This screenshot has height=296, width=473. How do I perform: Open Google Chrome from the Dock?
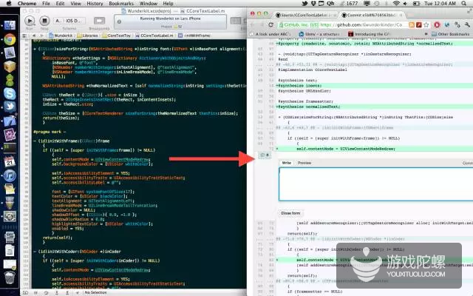[10, 39]
